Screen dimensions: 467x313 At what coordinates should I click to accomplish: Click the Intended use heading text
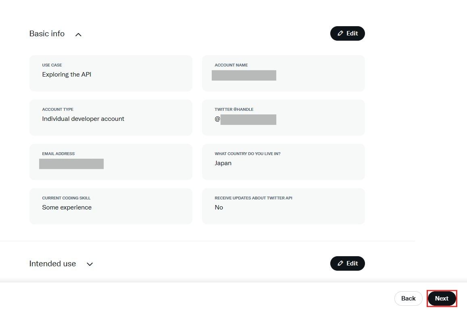pos(52,263)
